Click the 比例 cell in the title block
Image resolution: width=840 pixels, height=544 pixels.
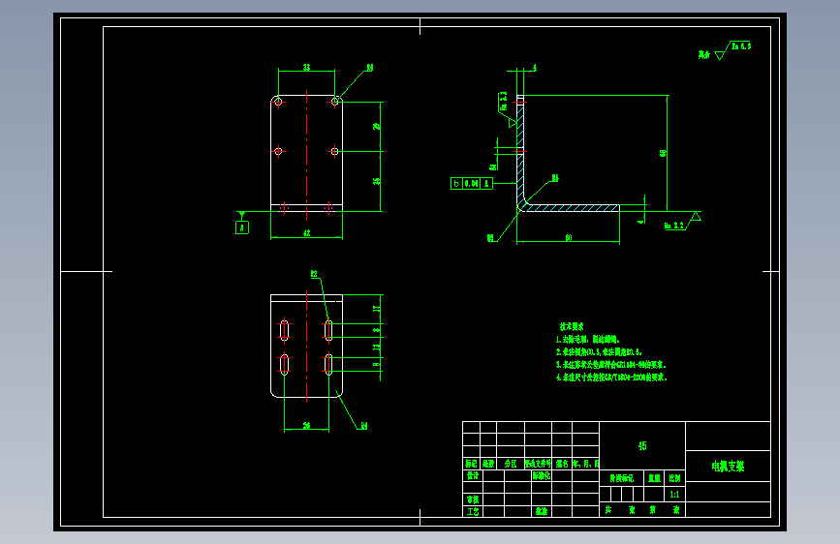tap(675, 478)
